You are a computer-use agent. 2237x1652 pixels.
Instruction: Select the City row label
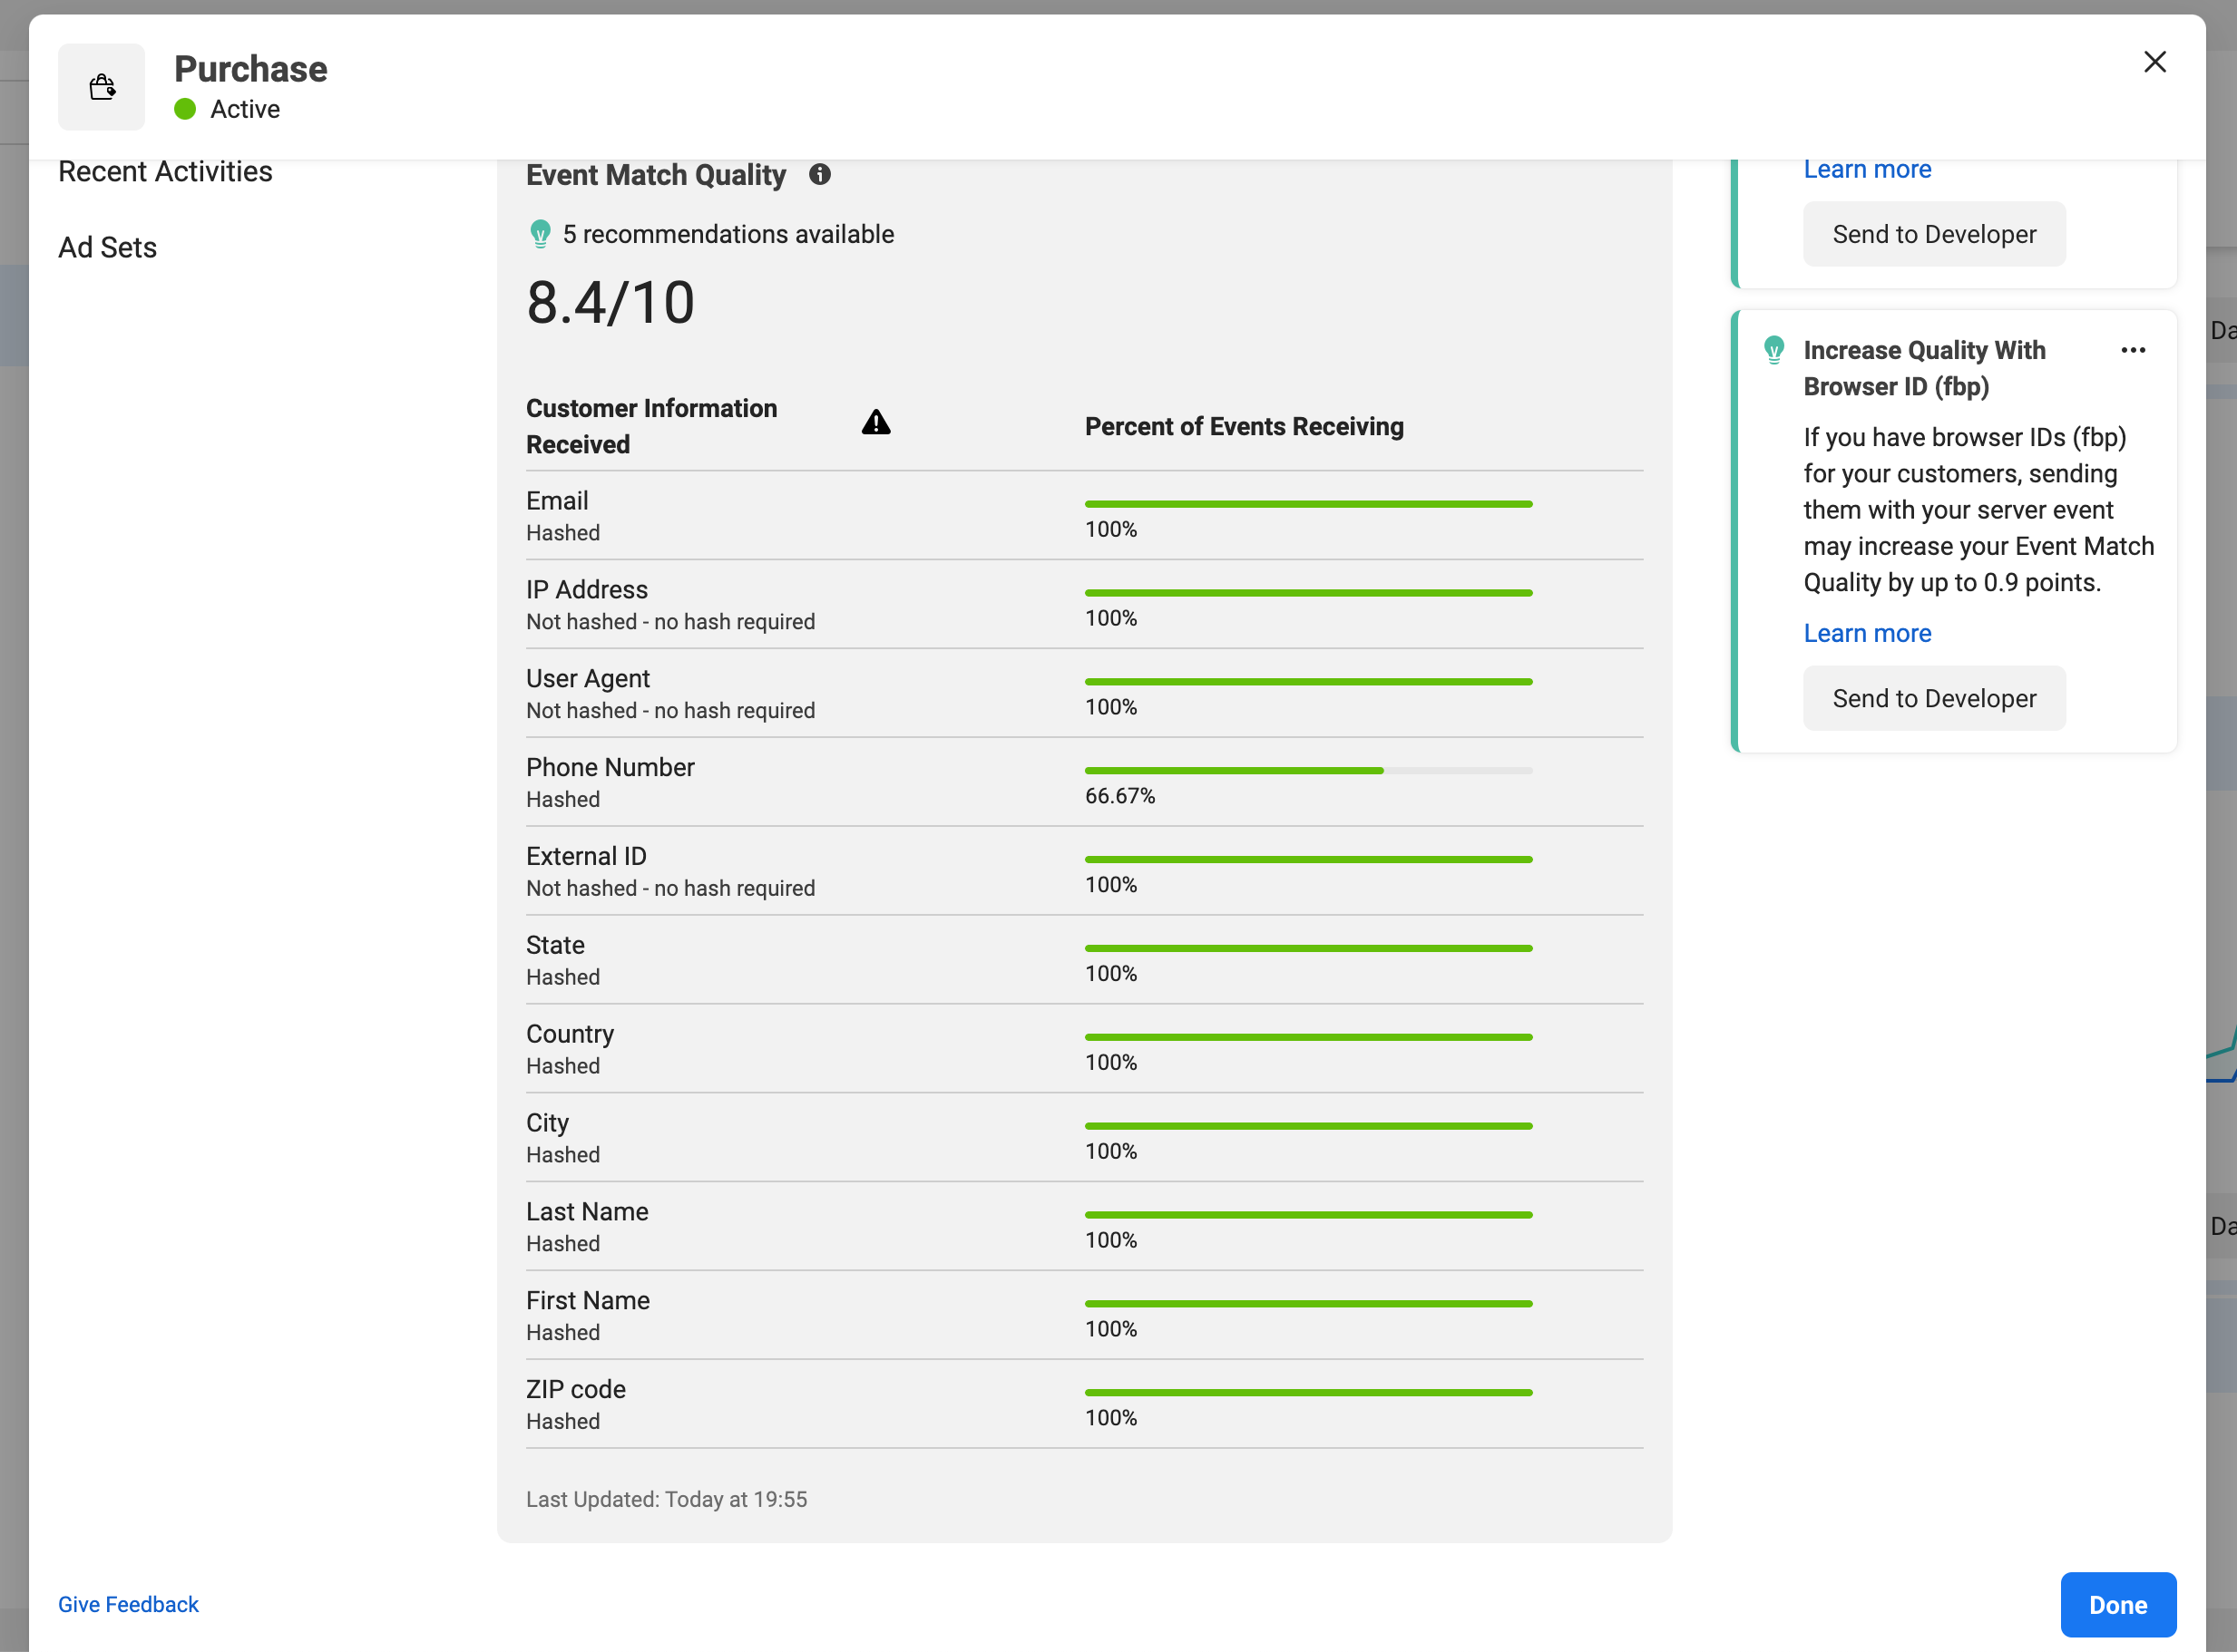coord(563,1138)
